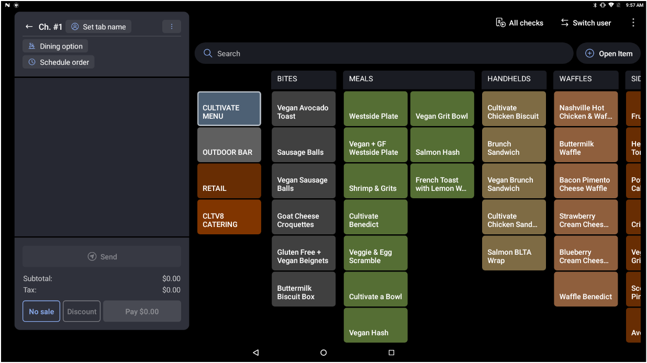Tap the back arrow next to Ch. #1
The width and height of the screenshot is (647, 363).
point(29,27)
